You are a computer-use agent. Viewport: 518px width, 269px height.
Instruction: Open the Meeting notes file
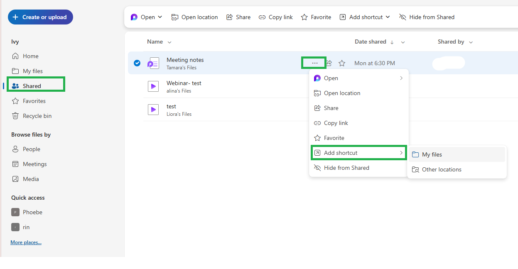click(185, 60)
